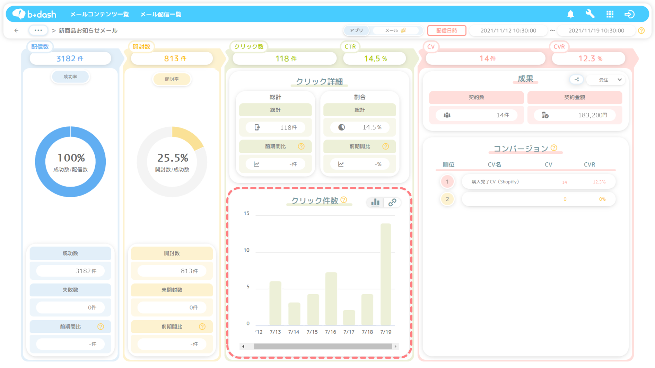Click help icon next to date range
655x368 pixels.
point(641,30)
